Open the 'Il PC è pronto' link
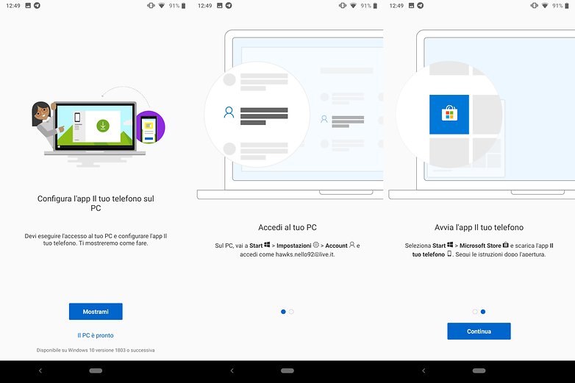This screenshot has height=383, width=575. click(x=96, y=335)
